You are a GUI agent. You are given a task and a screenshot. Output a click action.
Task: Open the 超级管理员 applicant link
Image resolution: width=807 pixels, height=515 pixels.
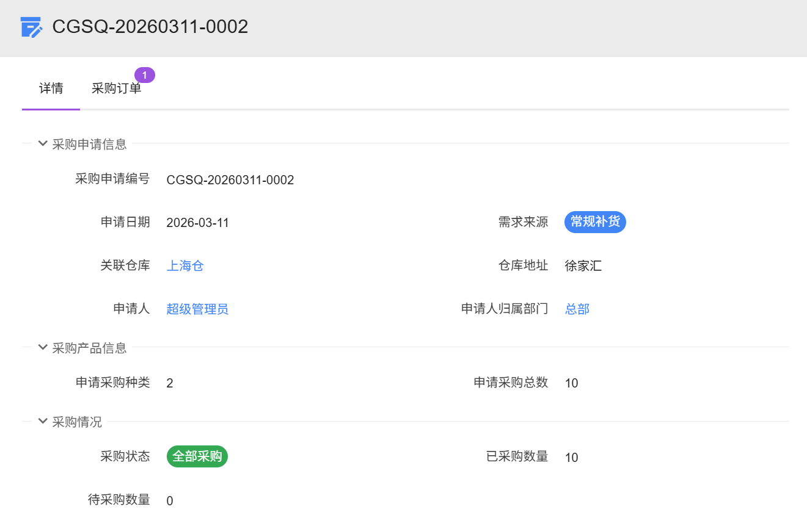pyautogui.click(x=197, y=309)
